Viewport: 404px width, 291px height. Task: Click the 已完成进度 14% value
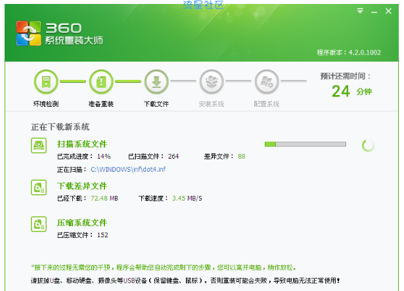pos(104,156)
